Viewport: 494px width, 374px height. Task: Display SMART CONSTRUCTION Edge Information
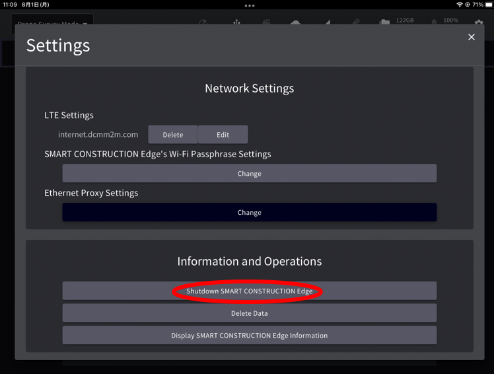[250, 335]
